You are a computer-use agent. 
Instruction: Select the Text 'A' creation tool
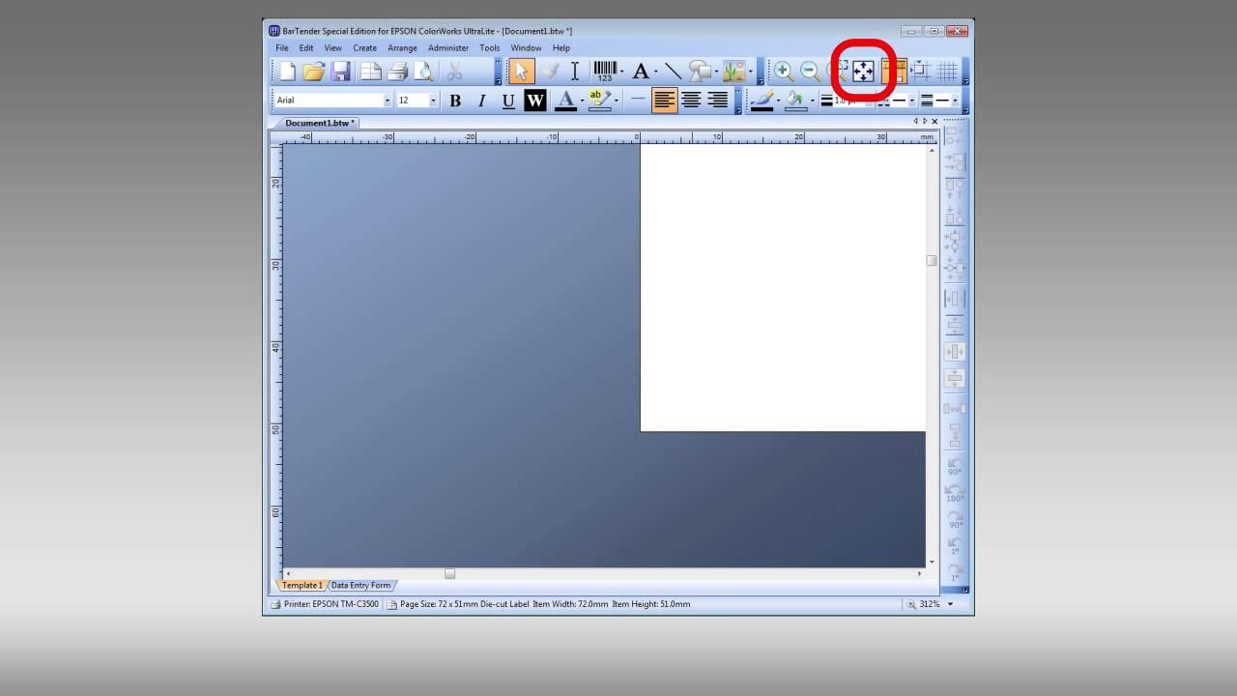(641, 71)
